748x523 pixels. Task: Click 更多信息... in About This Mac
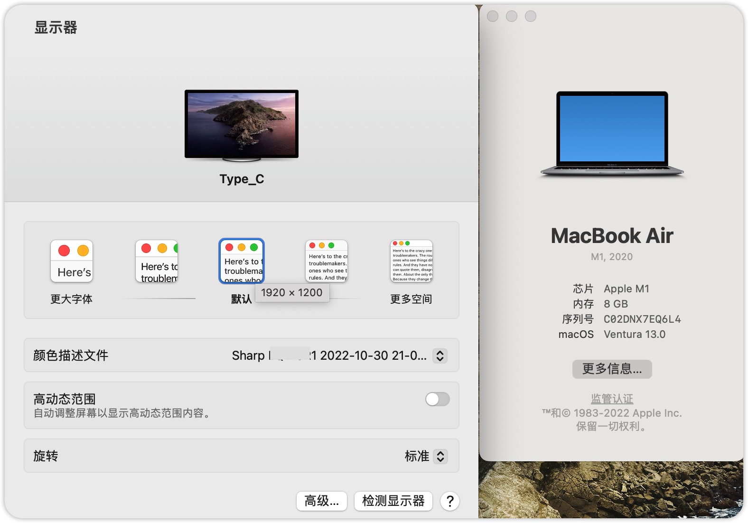coord(612,369)
